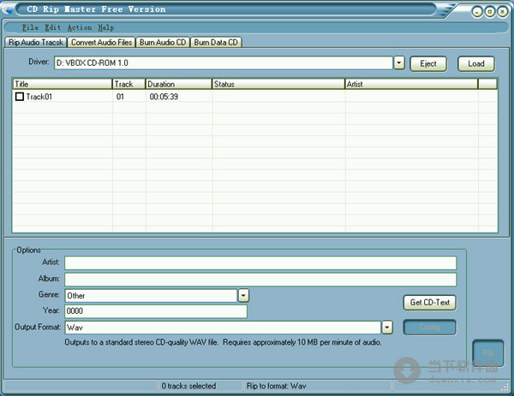Open the Action menu
Image resolution: width=514 pixels, height=396 pixels.
coord(80,27)
